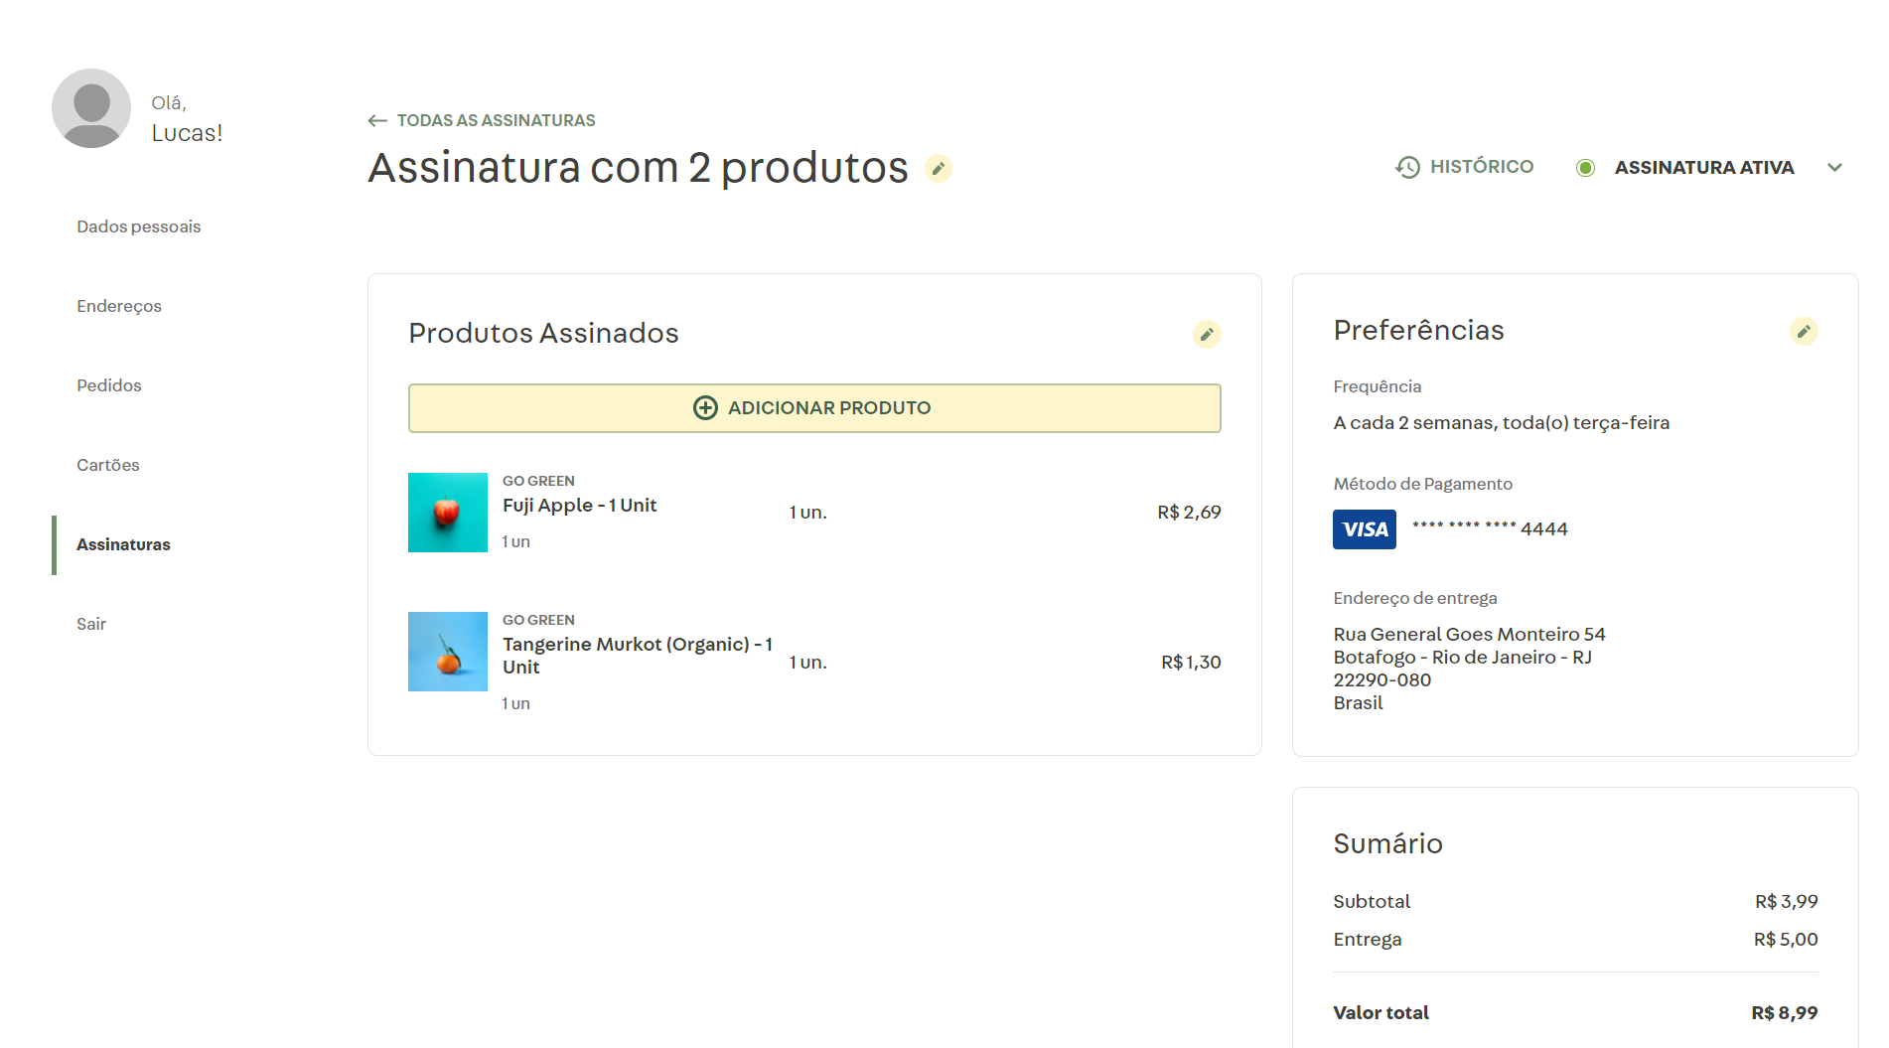This screenshot has width=1889, height=1048.
Task: Click the plus icon in Adicionar Produto
Action: pos(705,408)
